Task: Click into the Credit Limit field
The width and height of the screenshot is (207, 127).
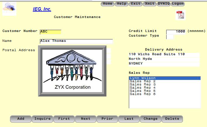Action: coord(176,32)
